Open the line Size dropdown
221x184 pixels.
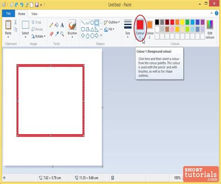[x=128, y=29]
